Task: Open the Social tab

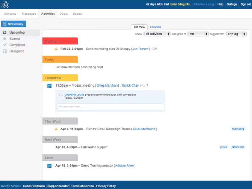Action: (x=77, y=14)
